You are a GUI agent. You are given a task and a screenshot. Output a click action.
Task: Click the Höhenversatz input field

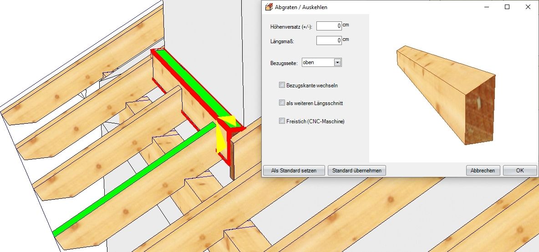329,26
